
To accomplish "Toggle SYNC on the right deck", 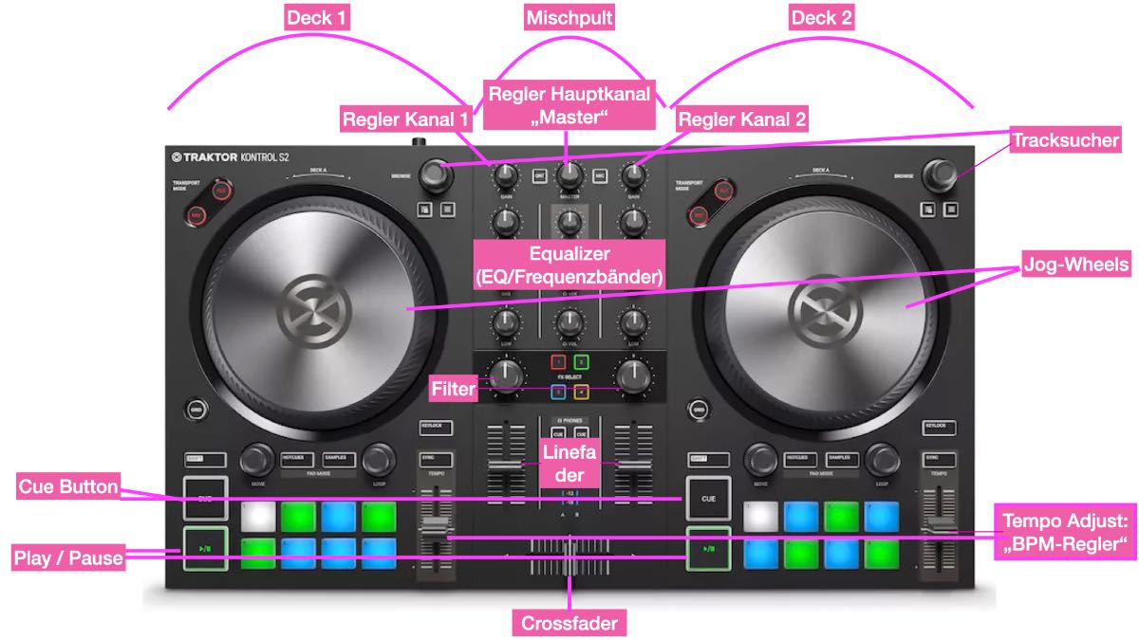I will point(940,459).
